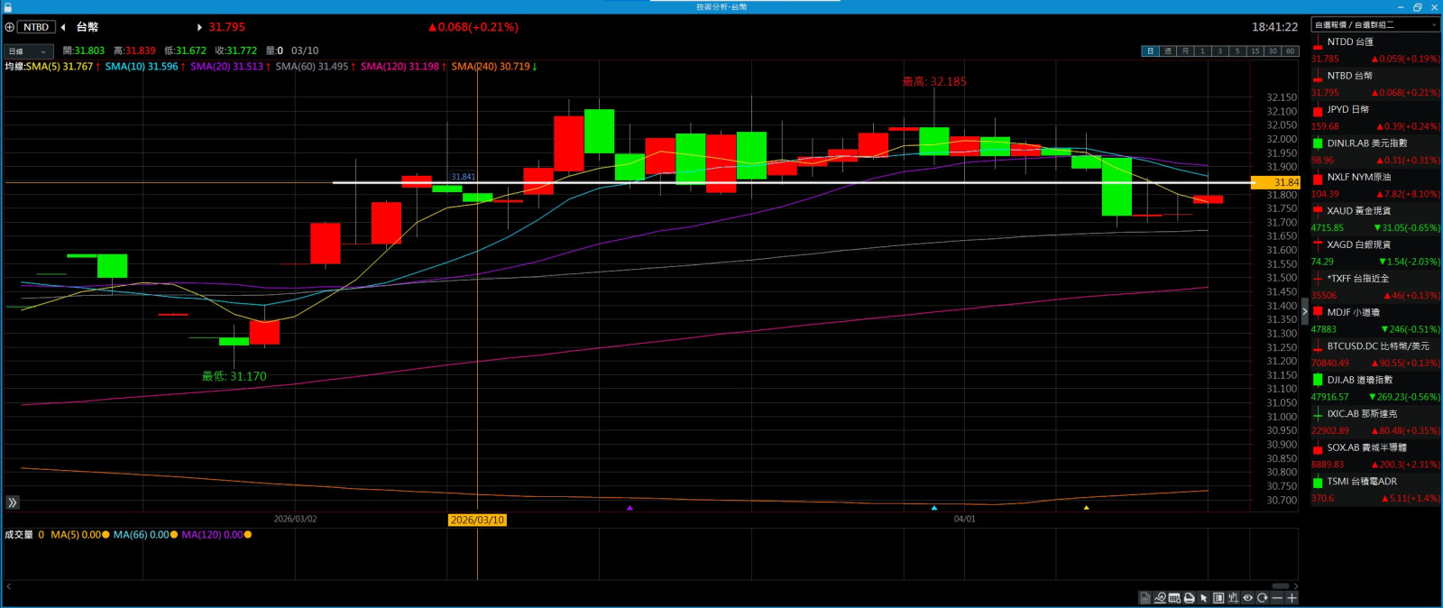
Task: Toggle the split panel layout icon
Action: coord(1218,598)
